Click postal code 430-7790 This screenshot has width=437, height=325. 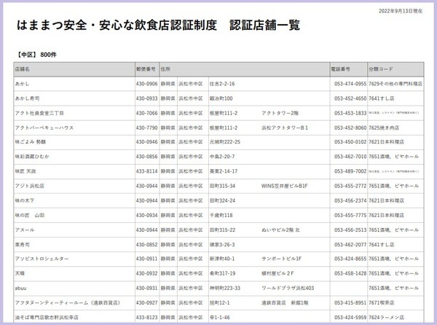point(147,128)
